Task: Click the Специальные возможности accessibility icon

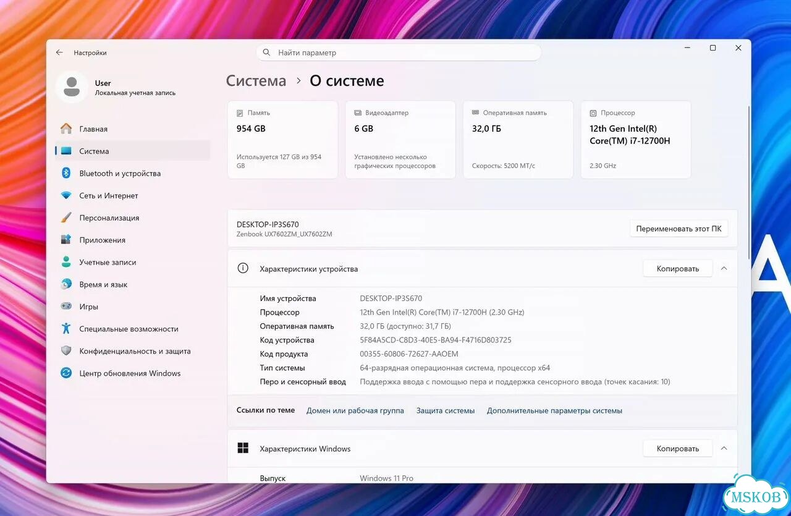Action: (x=66, y=329)
